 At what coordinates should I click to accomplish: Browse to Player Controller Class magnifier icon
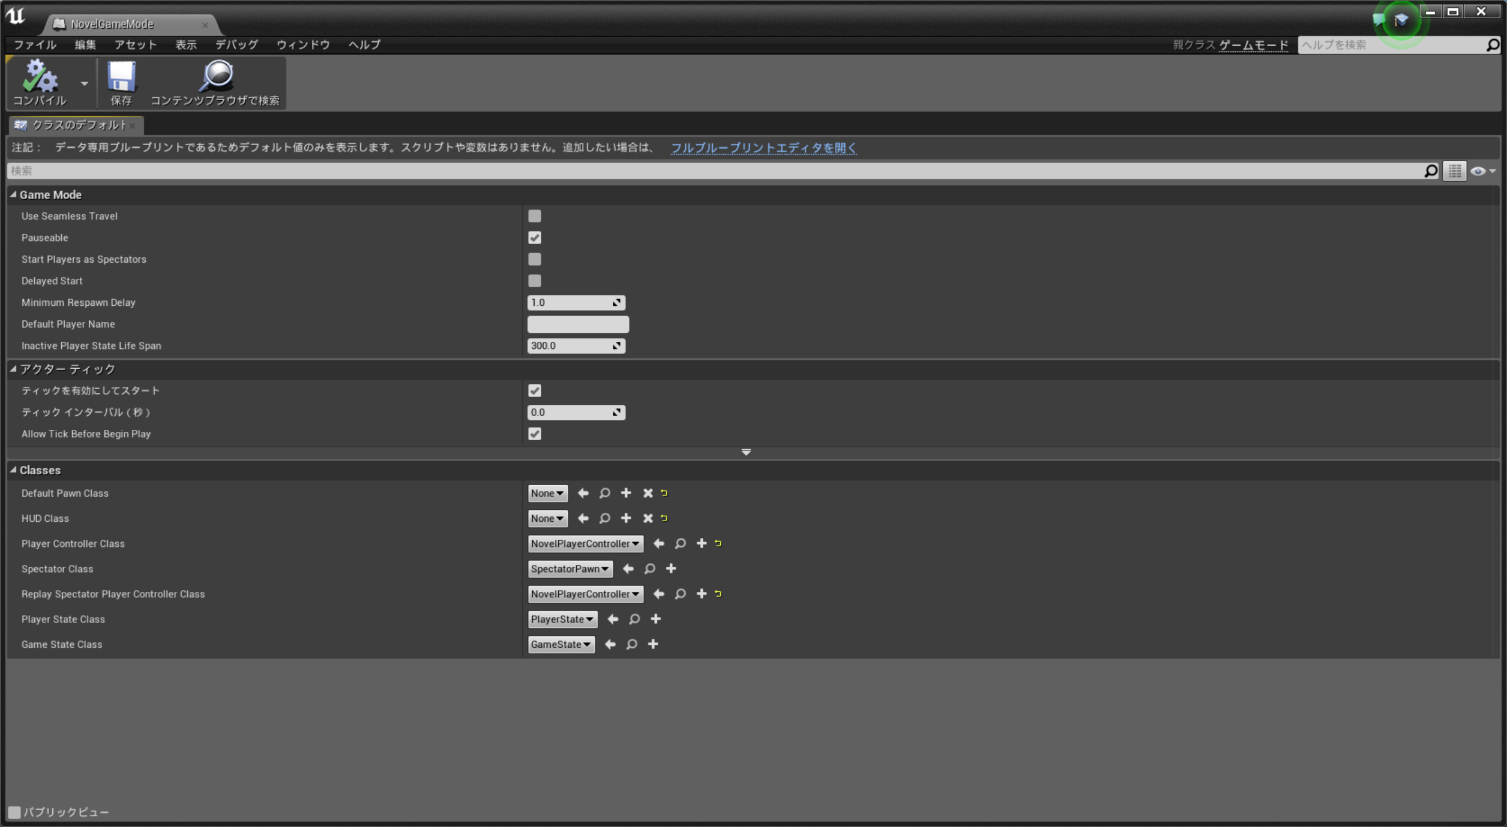(x=680, y=543)
